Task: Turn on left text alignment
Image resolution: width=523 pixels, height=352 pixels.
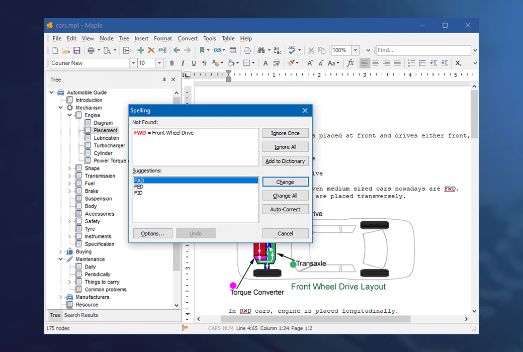Action: point(365,63)
